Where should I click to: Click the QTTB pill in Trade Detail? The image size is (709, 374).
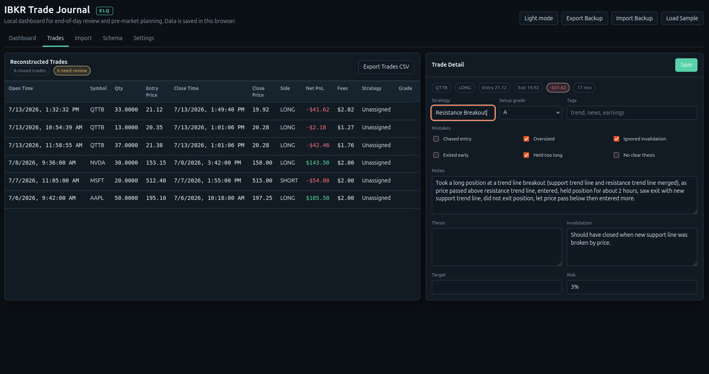click(441, 88)
